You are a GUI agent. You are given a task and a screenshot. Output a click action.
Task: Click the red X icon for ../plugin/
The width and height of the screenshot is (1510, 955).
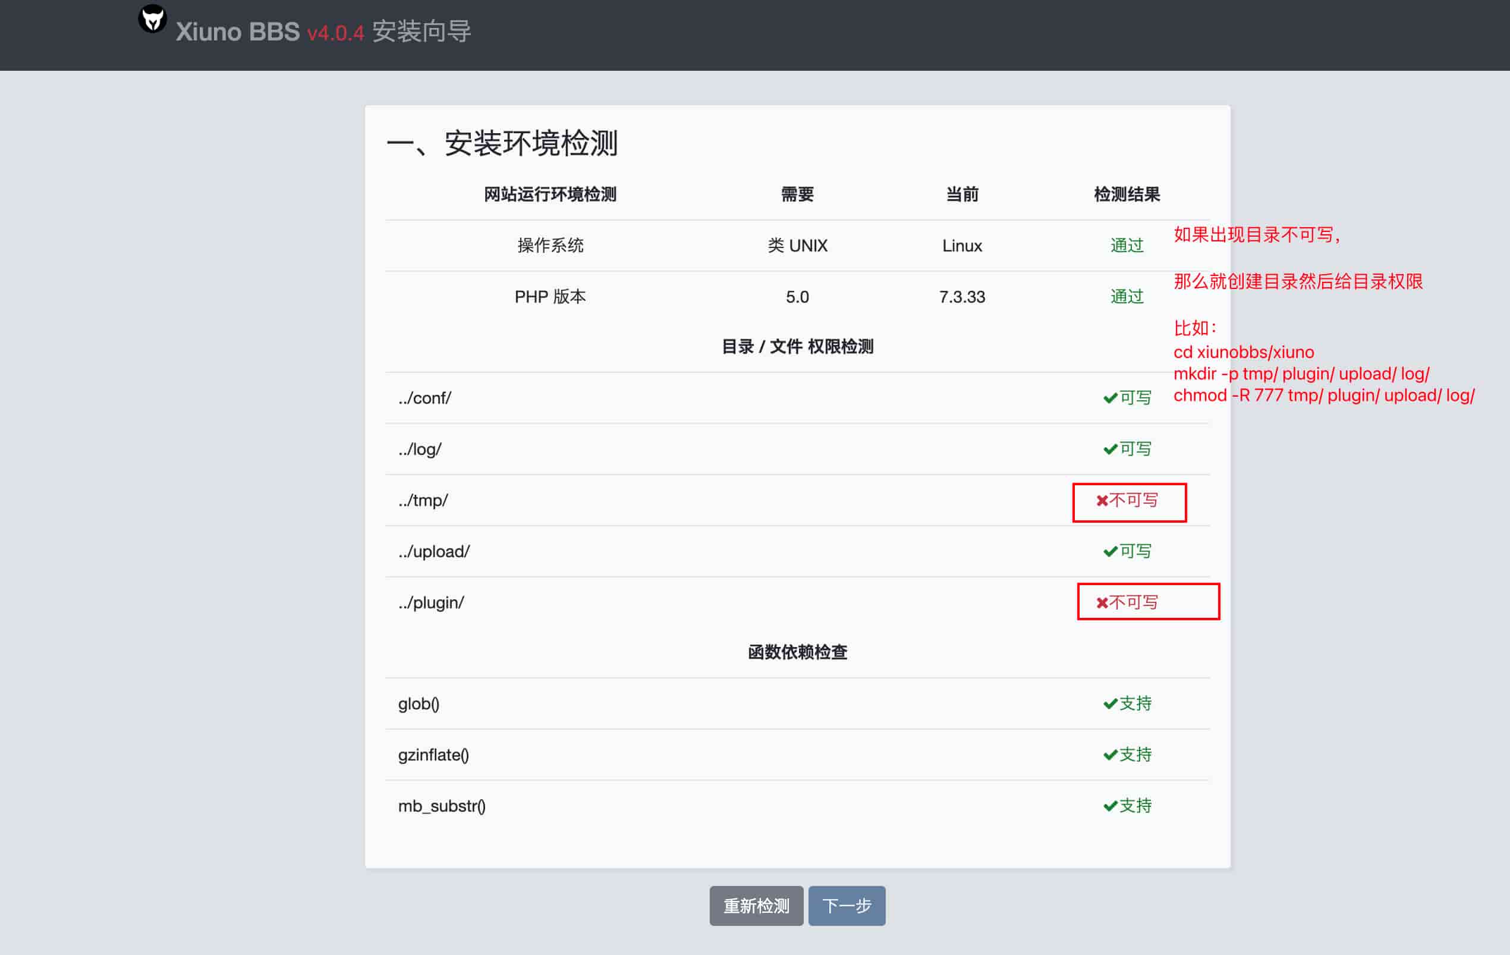(1102, 602)
